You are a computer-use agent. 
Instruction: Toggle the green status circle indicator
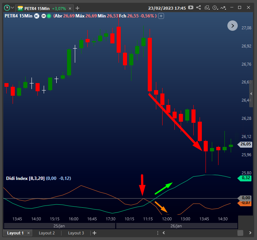click(x=49, y=16)
